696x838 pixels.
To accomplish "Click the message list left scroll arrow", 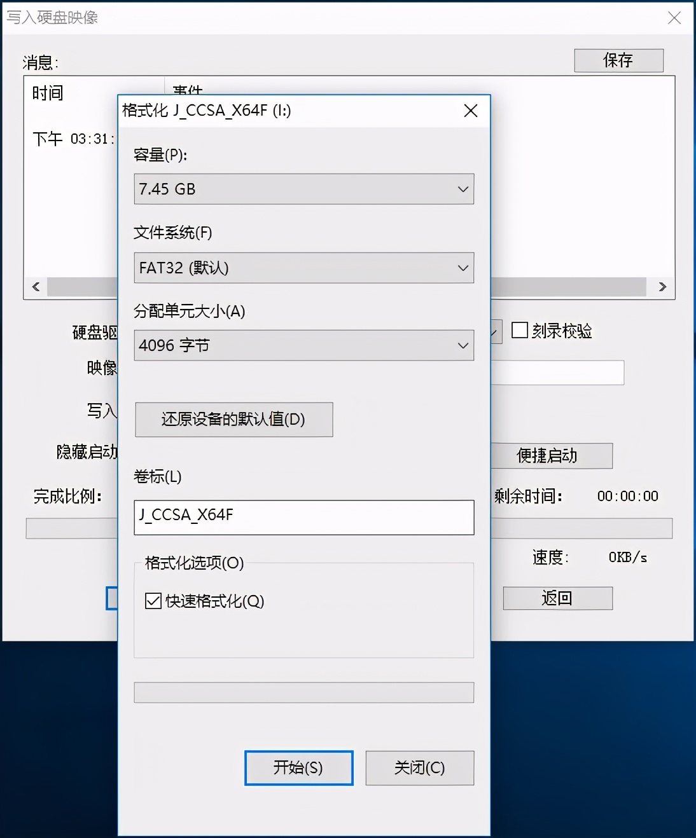I will click(36, 287).
